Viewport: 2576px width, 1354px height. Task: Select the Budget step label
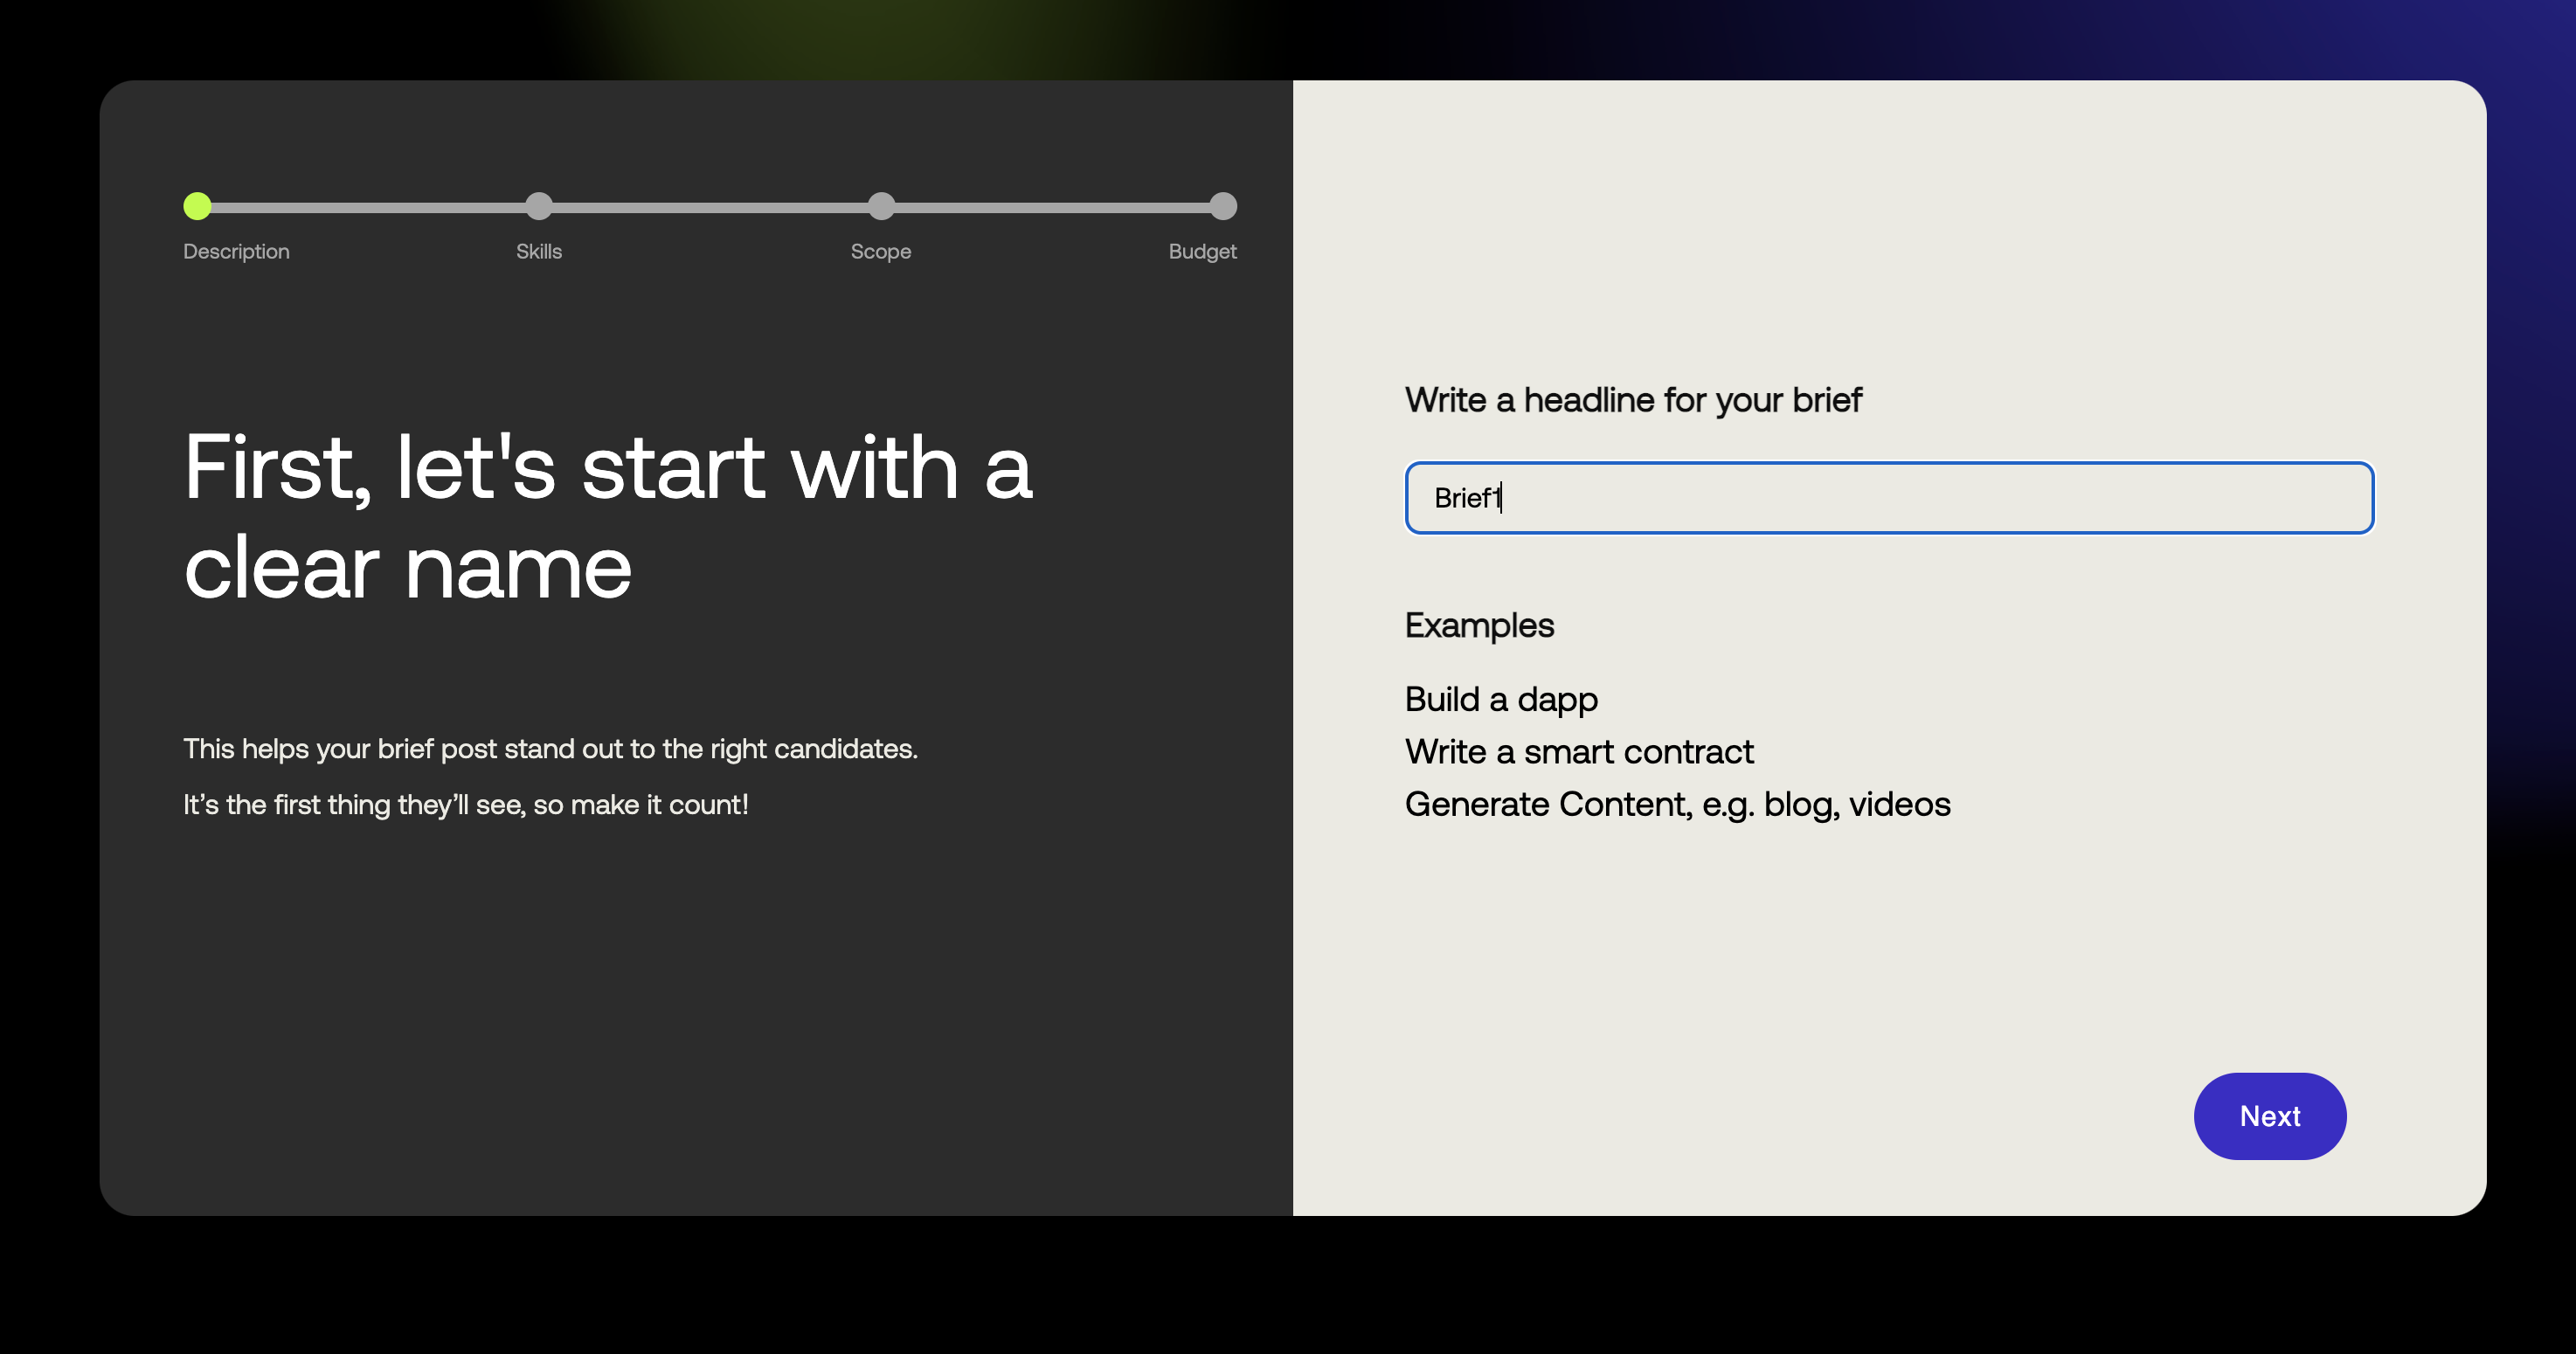(x=1202, y=252)
